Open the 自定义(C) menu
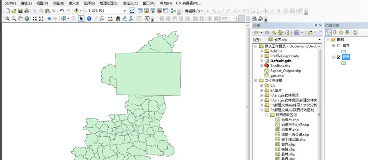This screenshot has height=160, width=368. click(131, 3)
